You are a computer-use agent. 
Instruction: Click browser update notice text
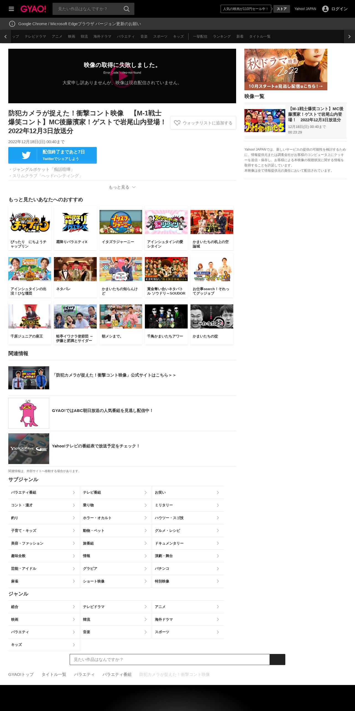point(80,24)
